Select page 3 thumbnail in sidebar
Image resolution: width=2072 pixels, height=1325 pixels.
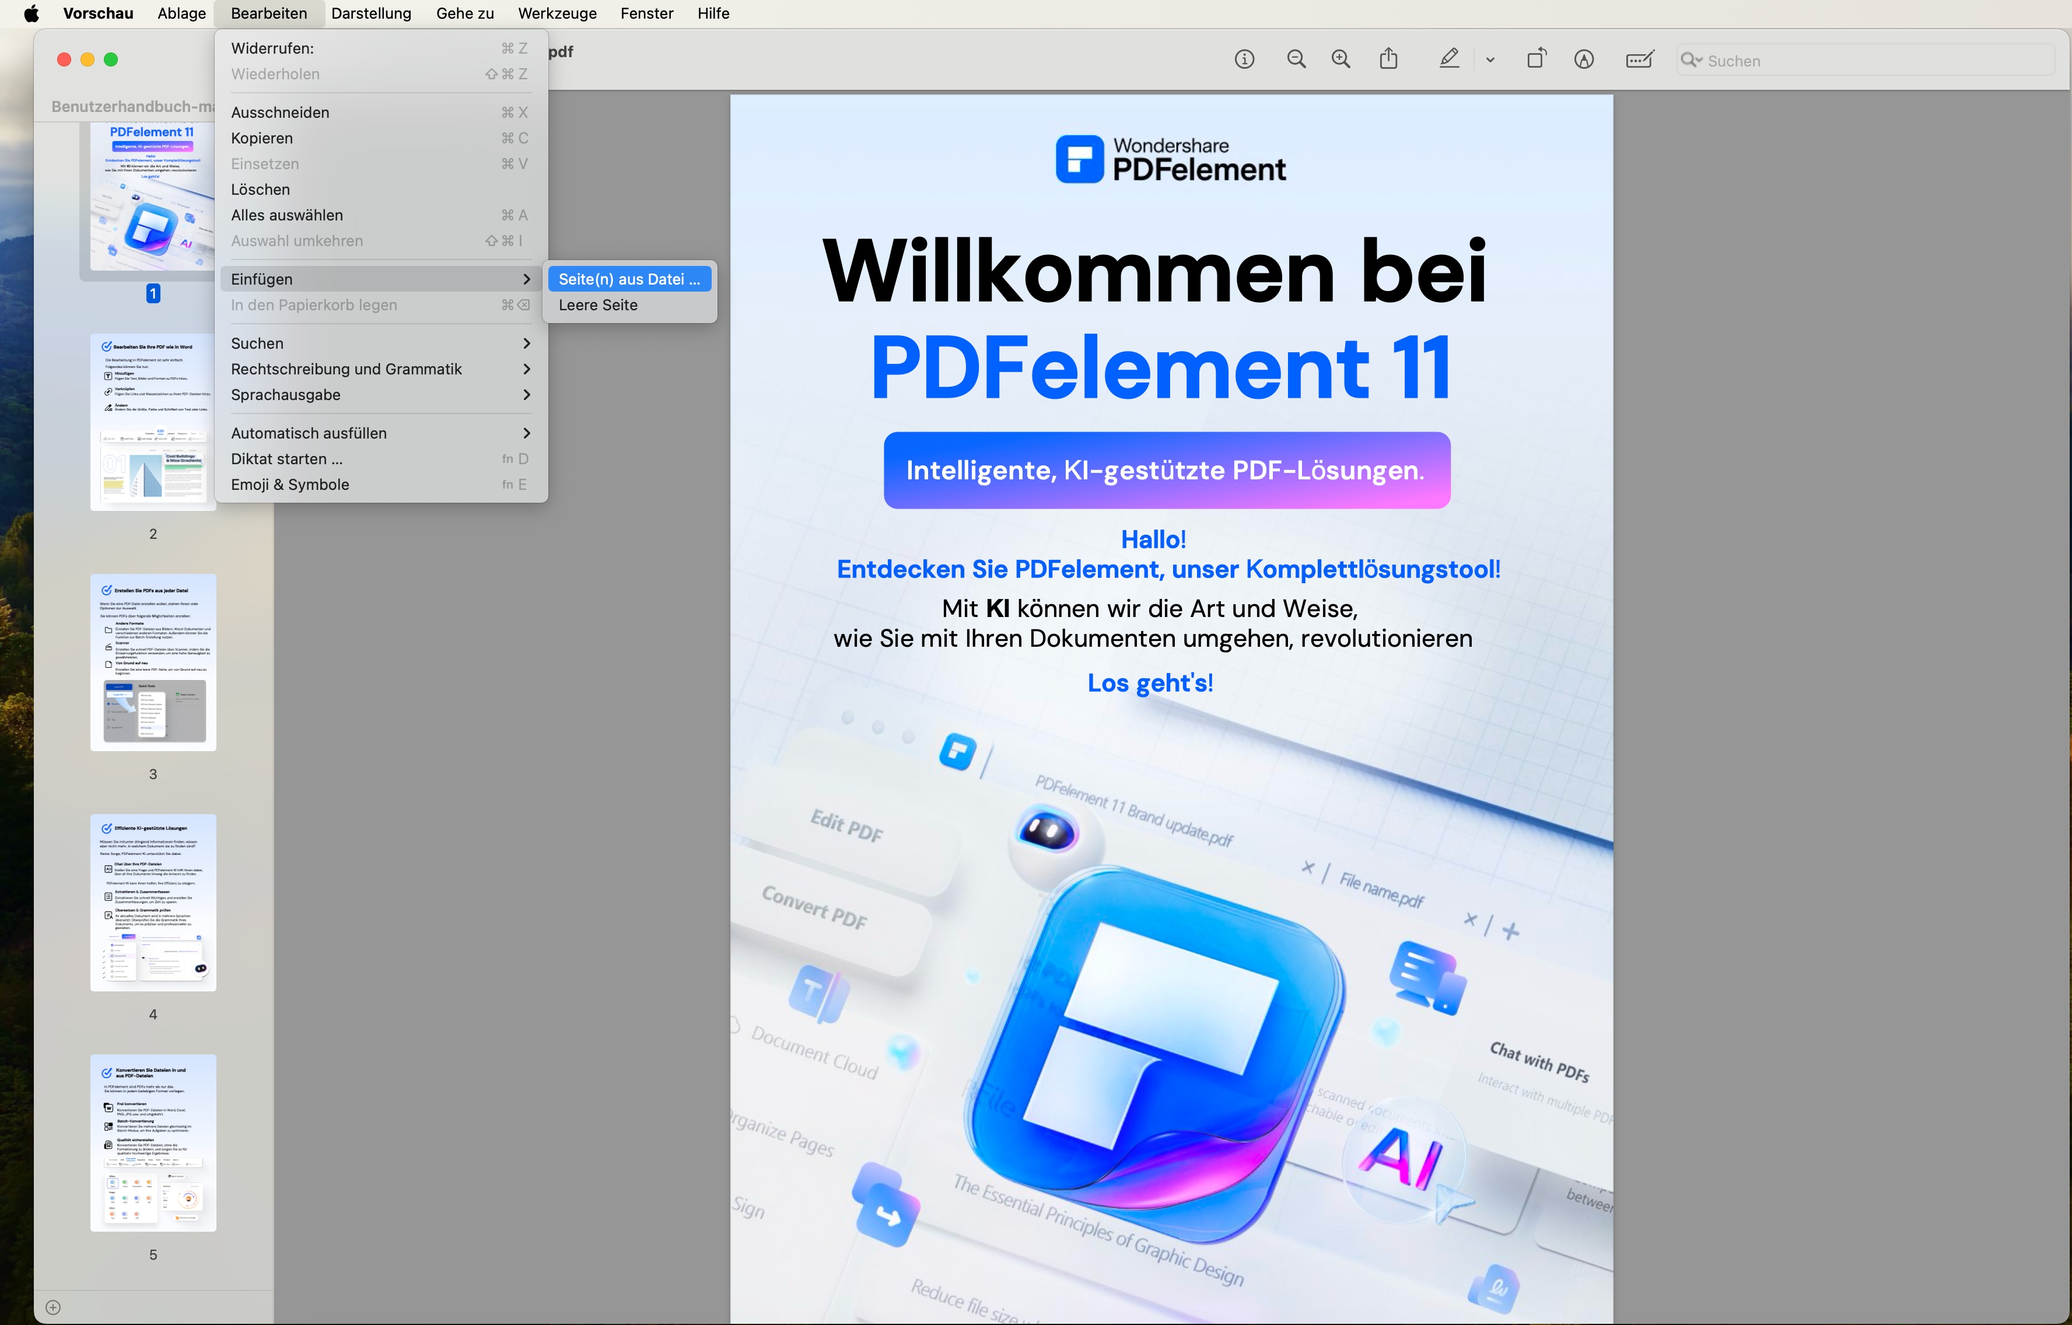153,662
